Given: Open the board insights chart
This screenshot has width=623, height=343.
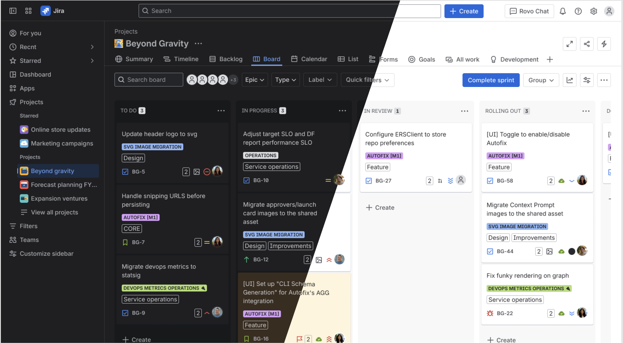Looking at the screenshot, I should (570, 80).
